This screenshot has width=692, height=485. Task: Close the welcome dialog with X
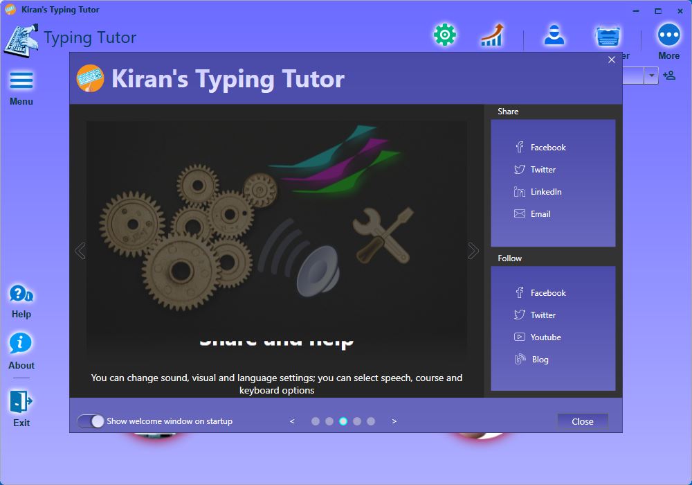coord(611,60)
